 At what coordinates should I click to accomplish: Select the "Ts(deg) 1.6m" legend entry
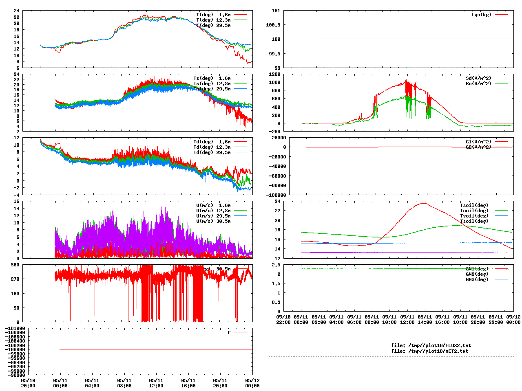212,78
